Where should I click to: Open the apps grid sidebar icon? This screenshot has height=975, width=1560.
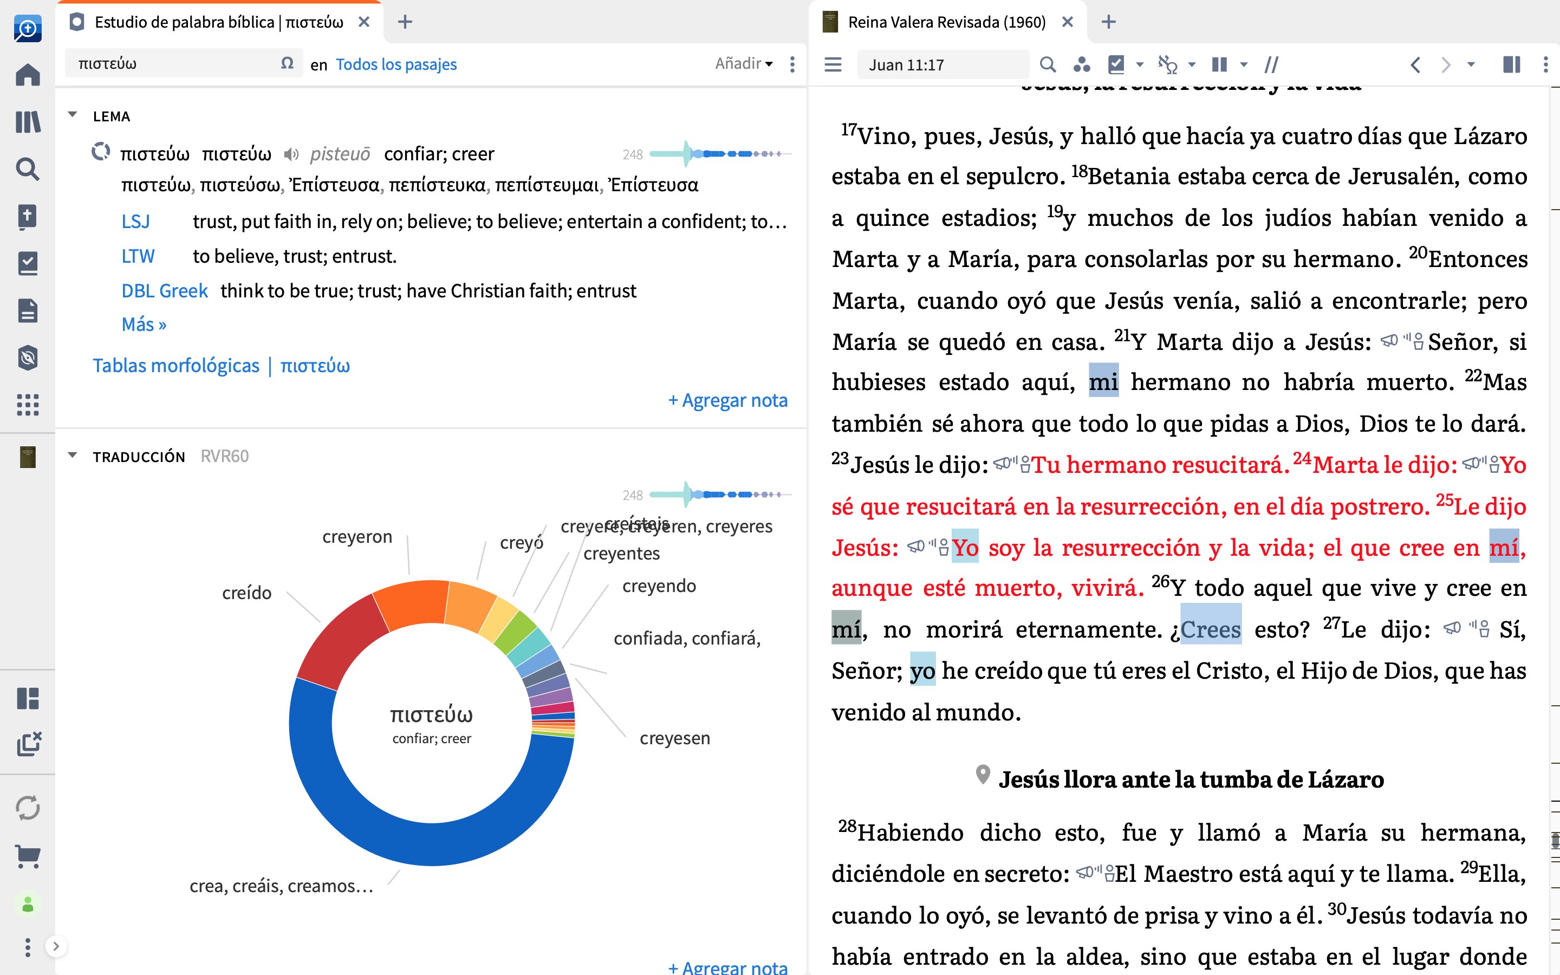pos(27,405)
